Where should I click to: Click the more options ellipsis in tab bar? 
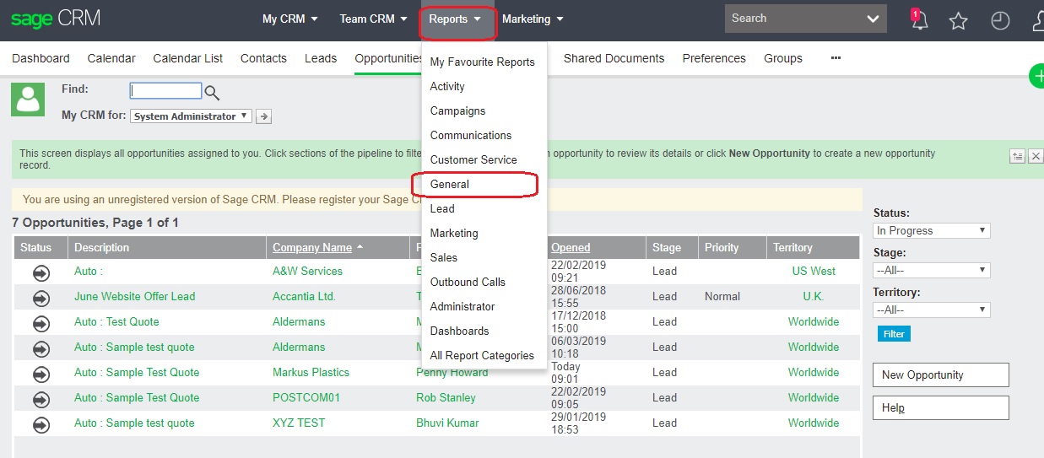[x=836, y=58]
